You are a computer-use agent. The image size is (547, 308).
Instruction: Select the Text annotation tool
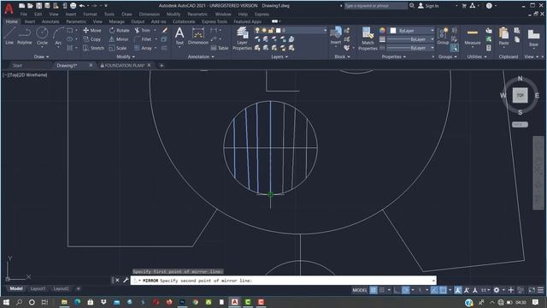click(x=179, y=36)
